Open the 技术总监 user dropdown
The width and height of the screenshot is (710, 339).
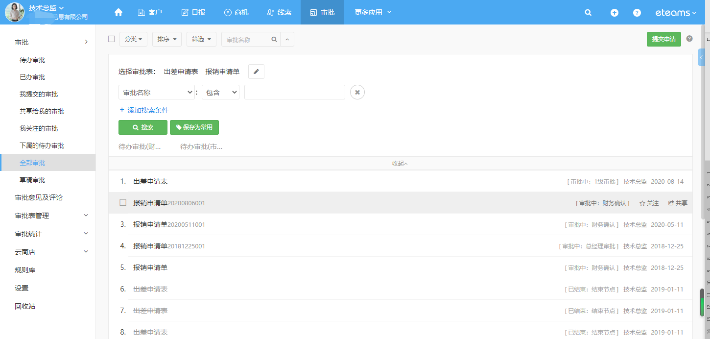click(47, 8)
